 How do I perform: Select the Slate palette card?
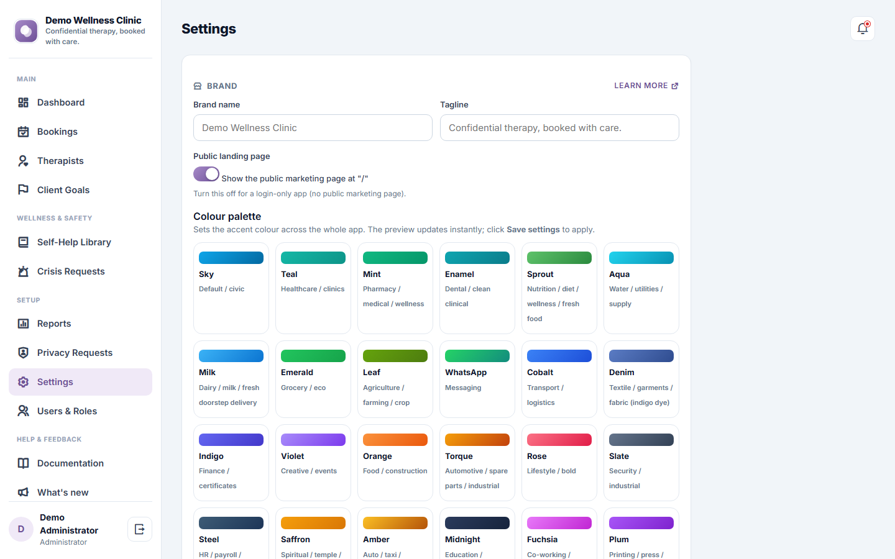coord(641,463)
